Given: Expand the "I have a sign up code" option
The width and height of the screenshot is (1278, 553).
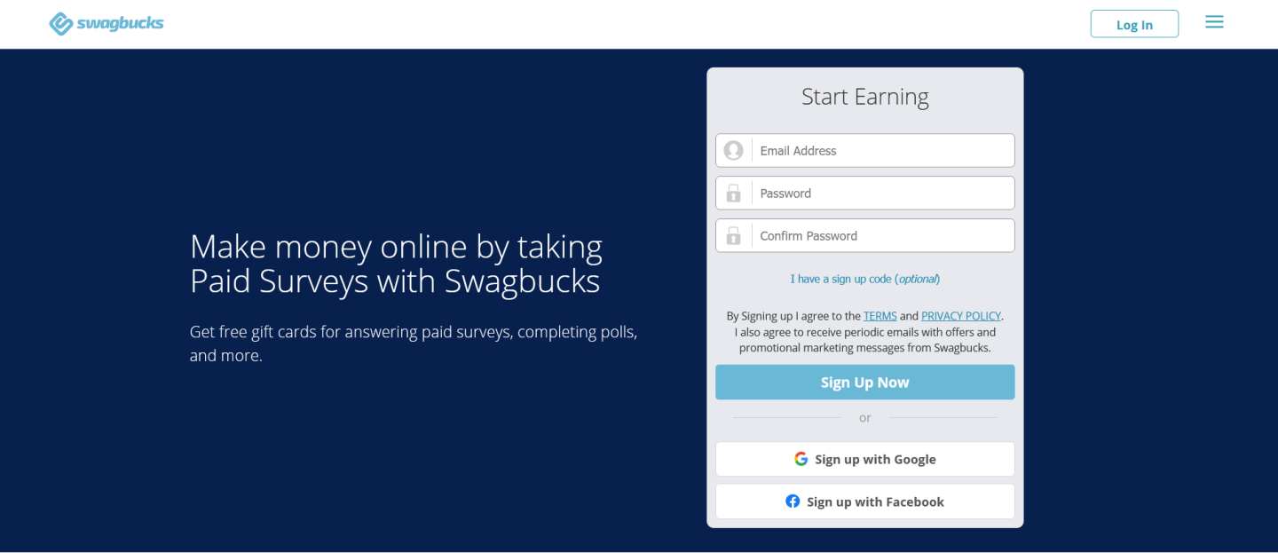Looking at the screenshot, I should click(x=864, y=279).
